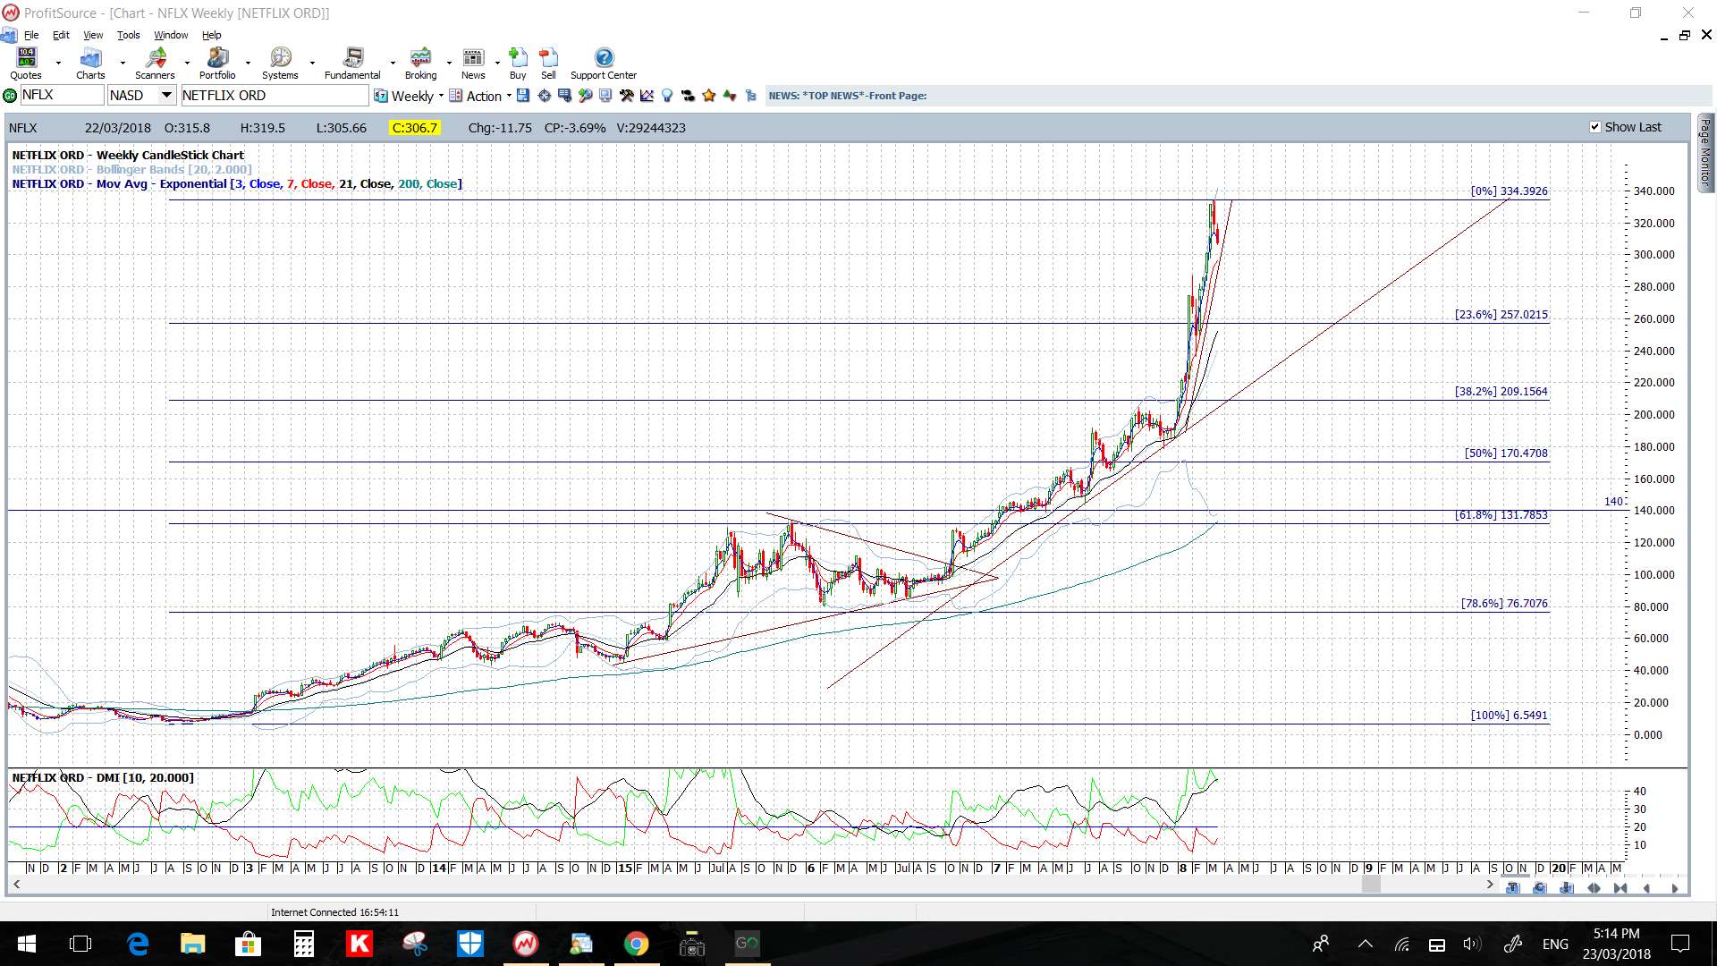Image resolution: width=1717 pixels, height=966 pixels.
Task: Click the NFLX symbol input field
Action: (62, 96)
